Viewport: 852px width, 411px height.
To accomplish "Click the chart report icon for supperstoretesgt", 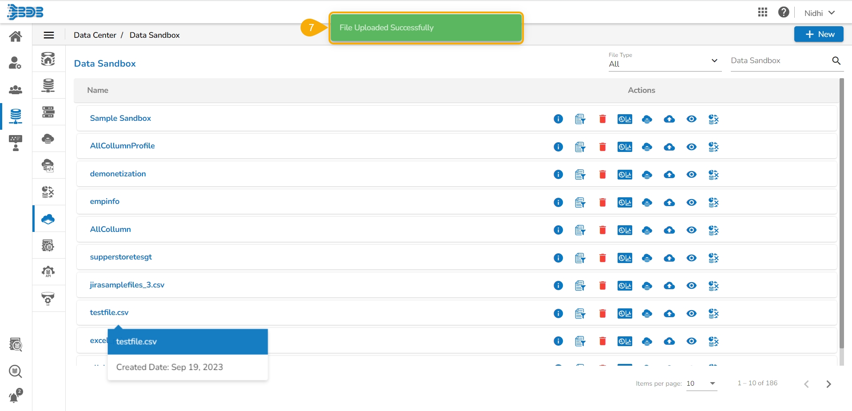I will tap(625, 258).
